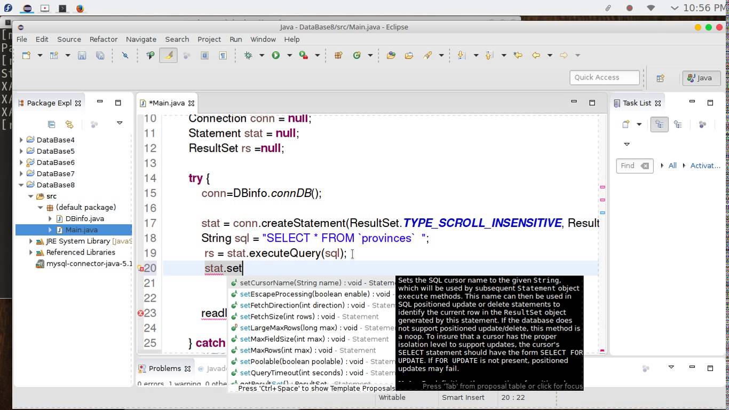This screenshot has width=729, height=410.
Task: Click the Last Edit Location icon
Action: [518, 55]
